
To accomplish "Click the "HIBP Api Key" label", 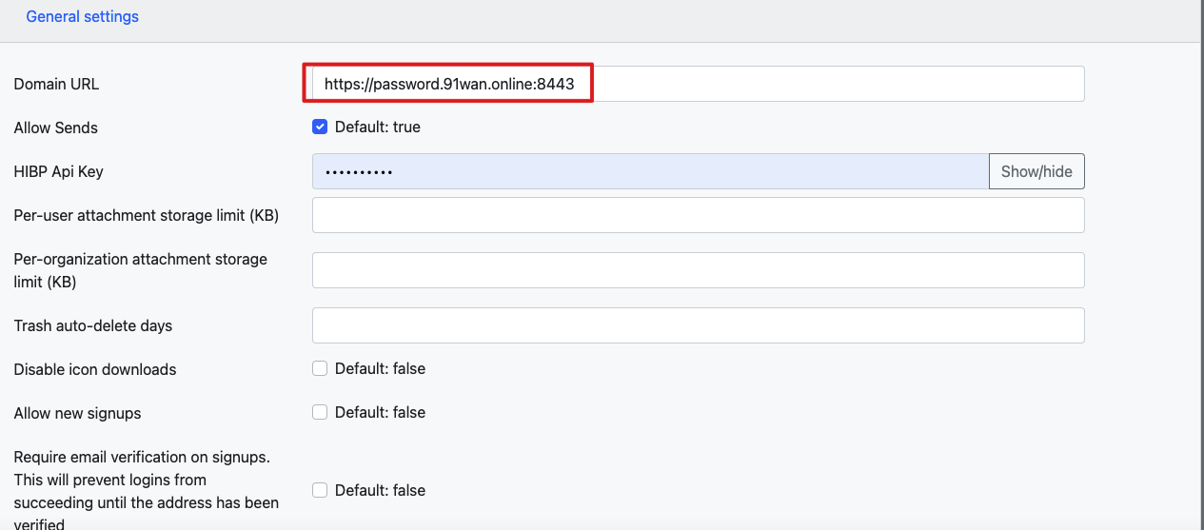I will tap(58, 172).
